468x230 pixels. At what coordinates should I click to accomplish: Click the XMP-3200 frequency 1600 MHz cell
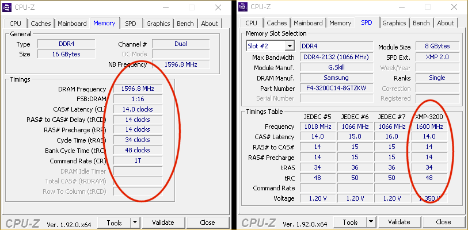click(x=429, y=126)
